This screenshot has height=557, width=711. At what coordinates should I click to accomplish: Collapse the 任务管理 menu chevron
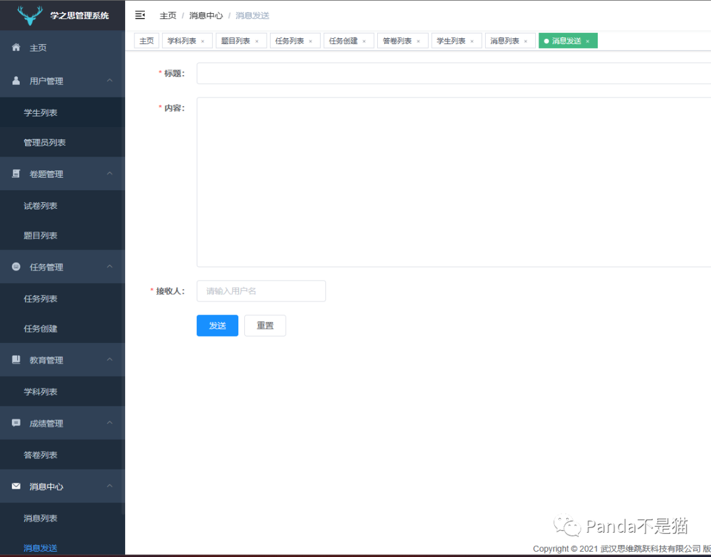(x=110, y=266)
